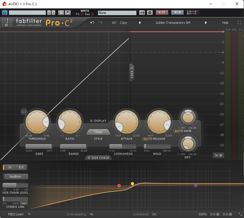Viewport: 244px width, 218px height.
Task: Redo last change
Action: click(x=100, y=23)
